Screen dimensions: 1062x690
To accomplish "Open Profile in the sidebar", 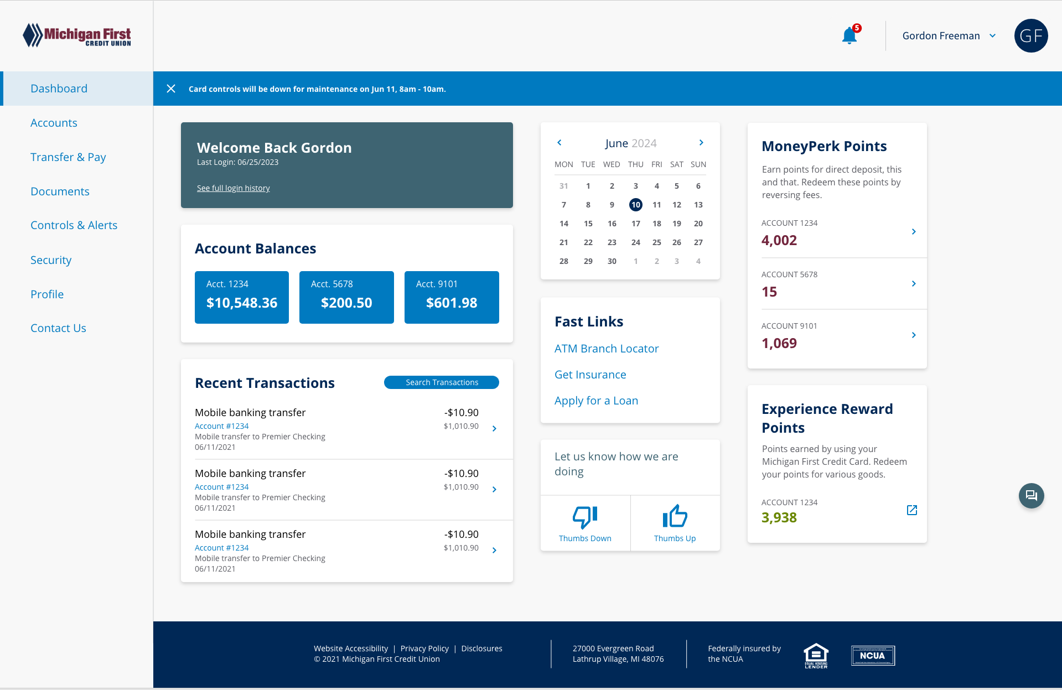I will pyautogui.click(x=47, y=294).
